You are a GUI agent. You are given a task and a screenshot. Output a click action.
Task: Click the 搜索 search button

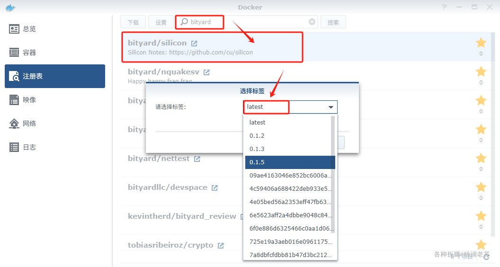333,22
